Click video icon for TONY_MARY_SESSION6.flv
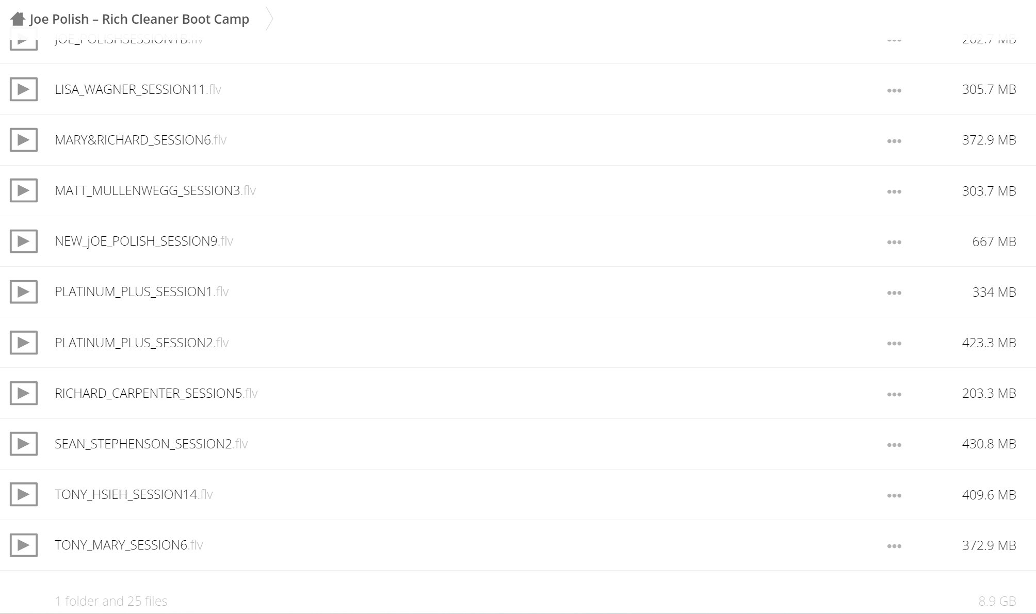 coord(24,545)
